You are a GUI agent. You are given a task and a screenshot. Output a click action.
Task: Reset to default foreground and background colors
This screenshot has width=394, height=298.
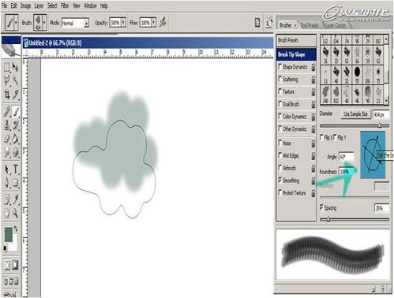pyautogui.click(x=5, y=248)
